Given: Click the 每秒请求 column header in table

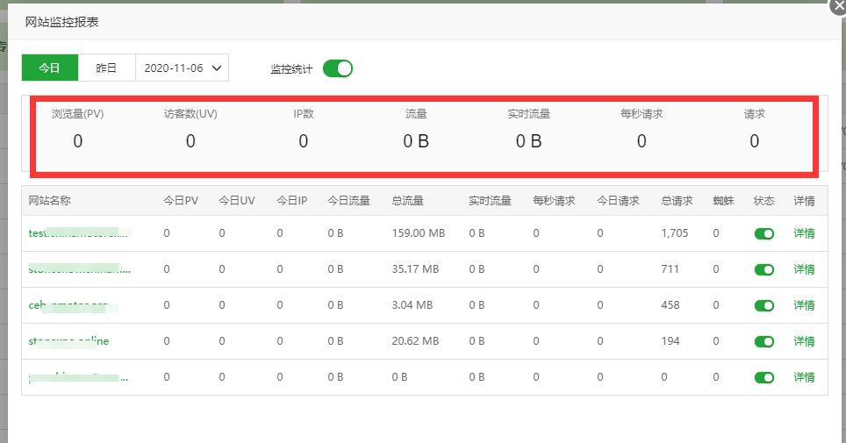Looking at the screenshot, I should click(x=554, y=200).
